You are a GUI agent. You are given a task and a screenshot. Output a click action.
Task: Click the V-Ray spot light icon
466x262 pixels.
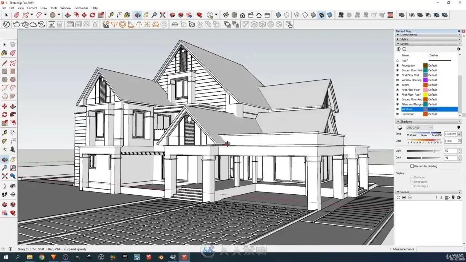point(131,24)
